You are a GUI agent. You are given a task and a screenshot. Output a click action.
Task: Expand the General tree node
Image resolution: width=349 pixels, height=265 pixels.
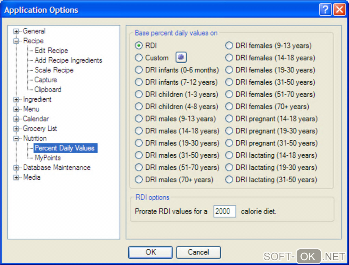point(16,31)
